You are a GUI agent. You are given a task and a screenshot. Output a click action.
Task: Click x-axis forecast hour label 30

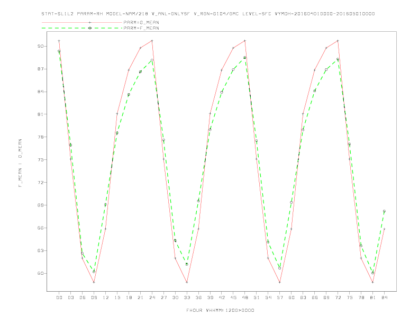pos(175,298)
